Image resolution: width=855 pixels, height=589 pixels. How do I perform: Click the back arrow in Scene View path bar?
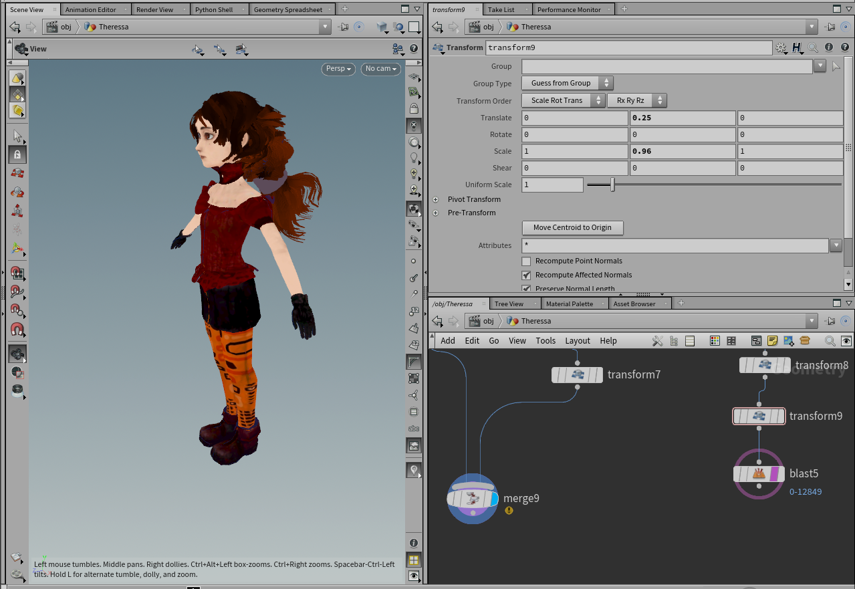(15, 27)
